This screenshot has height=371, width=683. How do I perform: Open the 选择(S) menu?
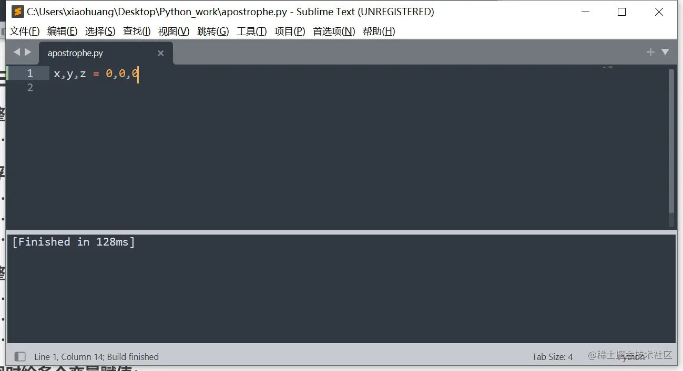coord(100,31)
